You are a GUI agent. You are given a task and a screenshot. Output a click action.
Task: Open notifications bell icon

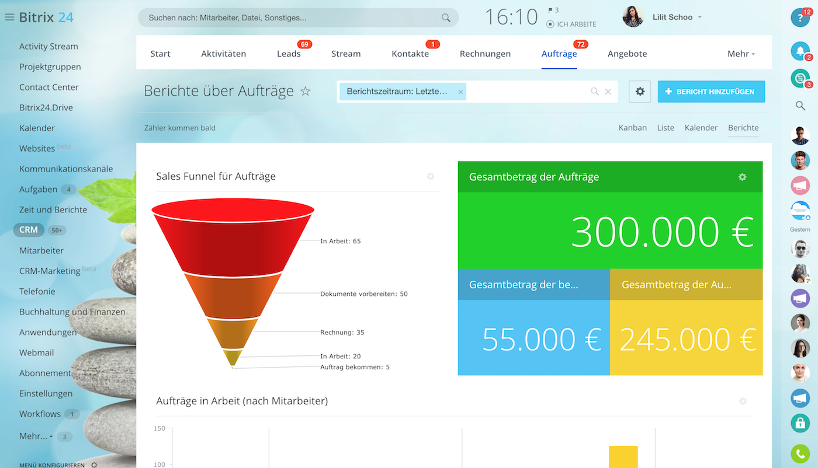pos(800,51)
